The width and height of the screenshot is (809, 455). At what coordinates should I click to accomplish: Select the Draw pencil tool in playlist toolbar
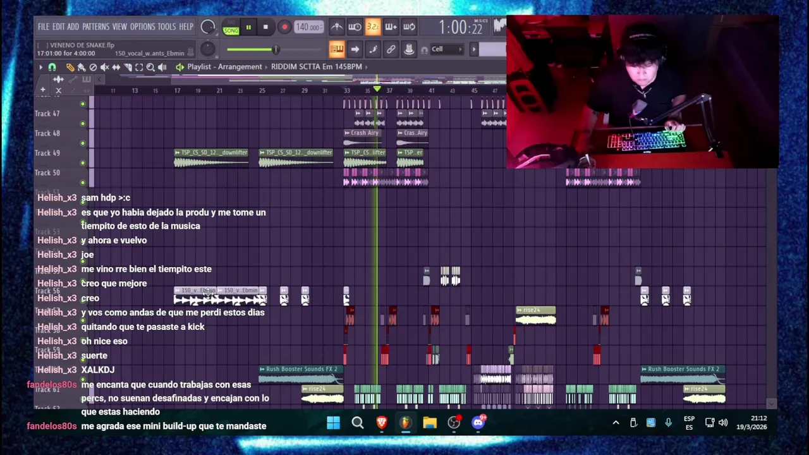70,67
